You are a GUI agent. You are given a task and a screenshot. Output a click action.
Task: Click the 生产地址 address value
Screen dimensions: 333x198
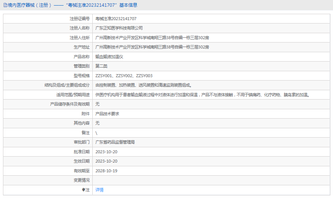click(x=152, y=47)
